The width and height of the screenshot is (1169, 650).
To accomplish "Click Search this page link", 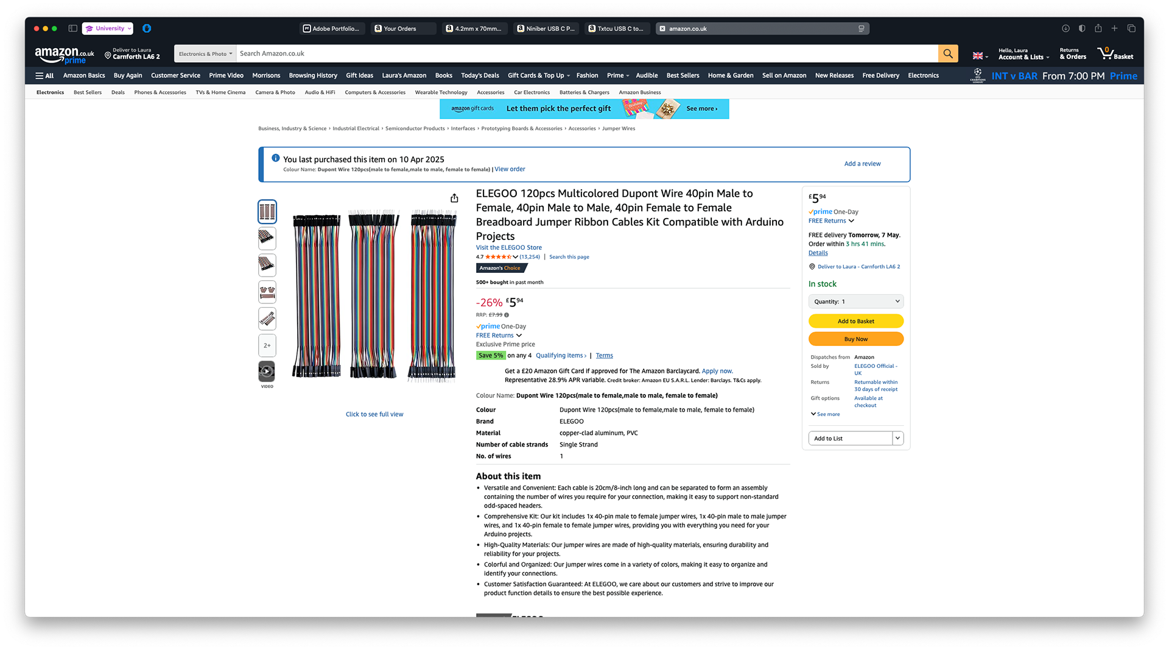I will pyautogui.click(x=569, y=257).
